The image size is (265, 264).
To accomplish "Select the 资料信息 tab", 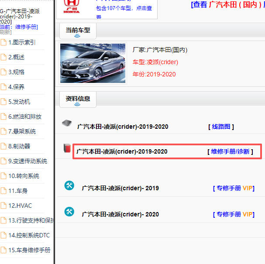I will pyautogui.click(x=78, y=99).
